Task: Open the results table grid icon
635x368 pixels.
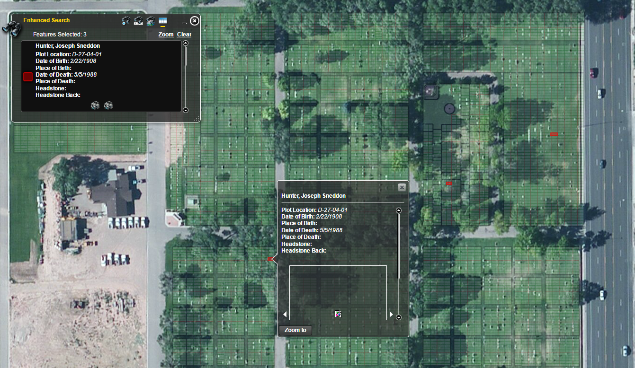Action: pos(163,20)
